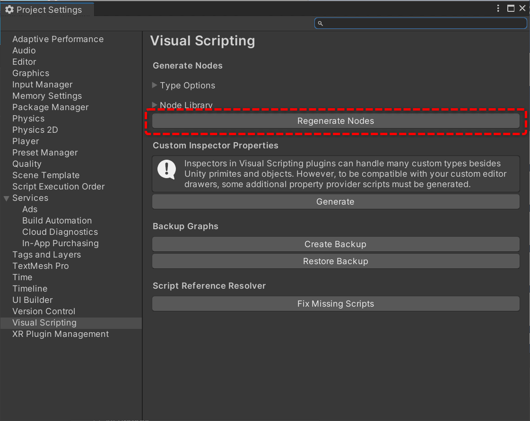The width and height of the screenshot is (530, 421).
Task: Select Tags and Layers settings
Action: [47, 255]
